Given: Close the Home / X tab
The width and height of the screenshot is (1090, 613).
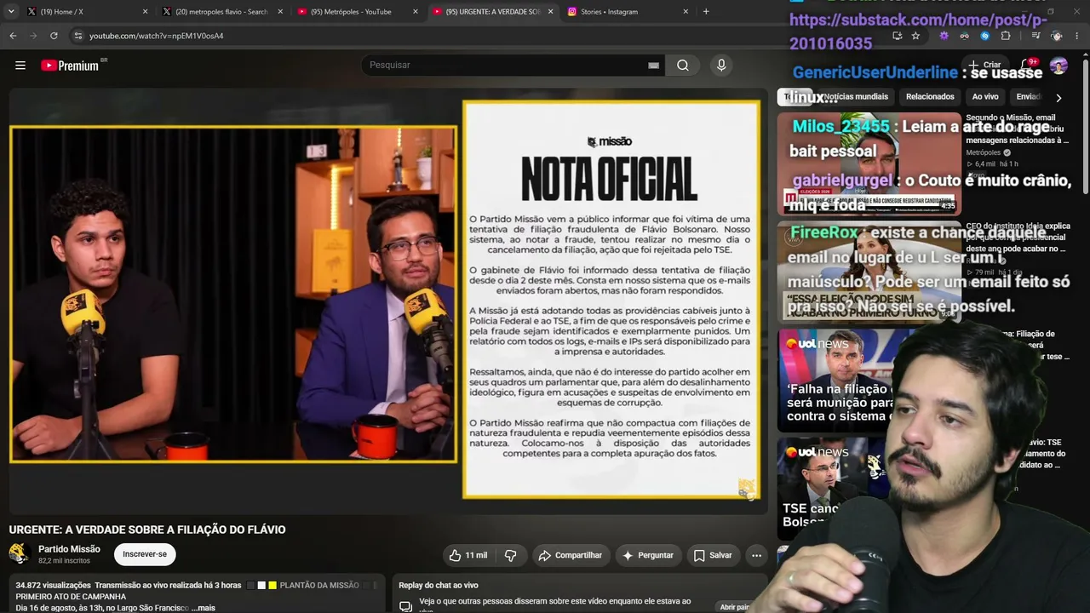Looking at the screenshot, I should [145, 12].
